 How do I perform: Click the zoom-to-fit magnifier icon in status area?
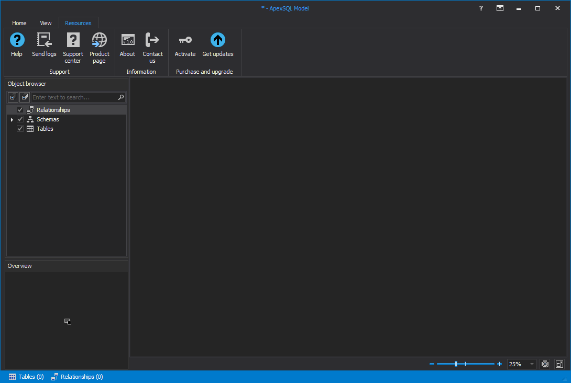[545, 364]
